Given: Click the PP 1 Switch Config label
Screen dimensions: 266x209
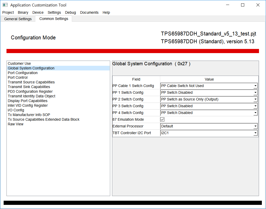Looking at the screenshot, I should (128, 92).
